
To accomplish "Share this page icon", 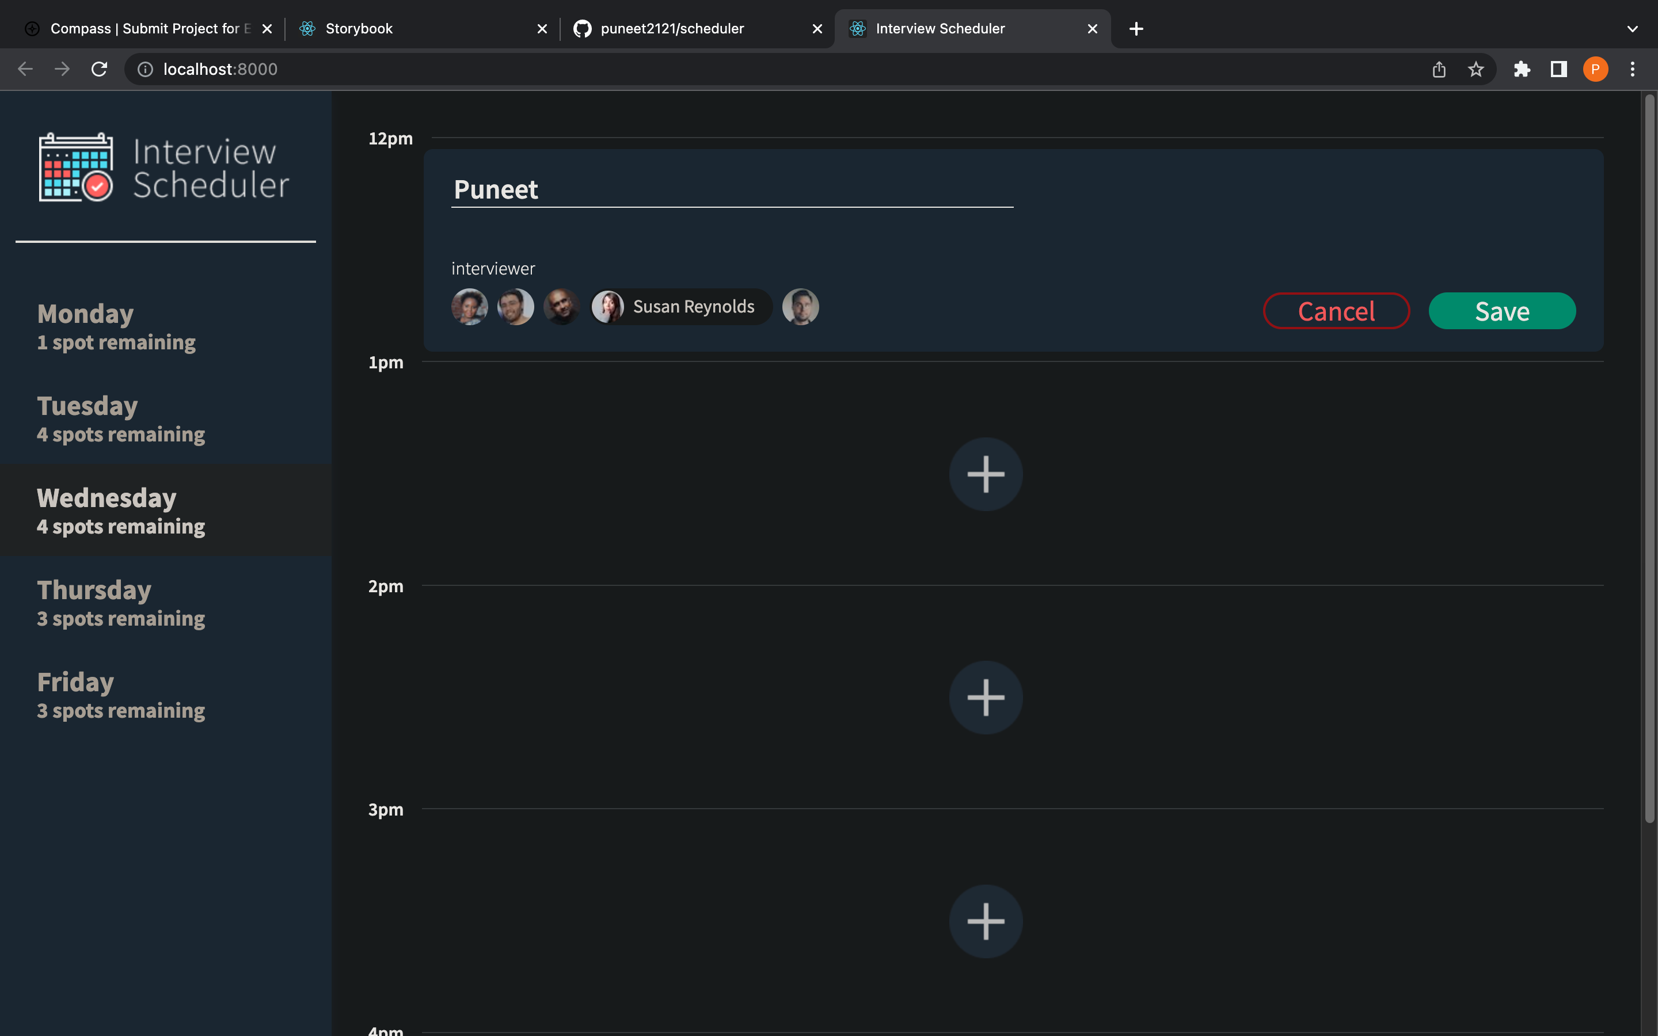I will coord(1439,69).
